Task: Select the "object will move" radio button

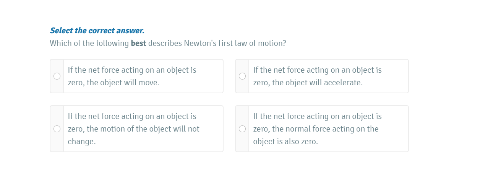Action: tap(57, 76)
